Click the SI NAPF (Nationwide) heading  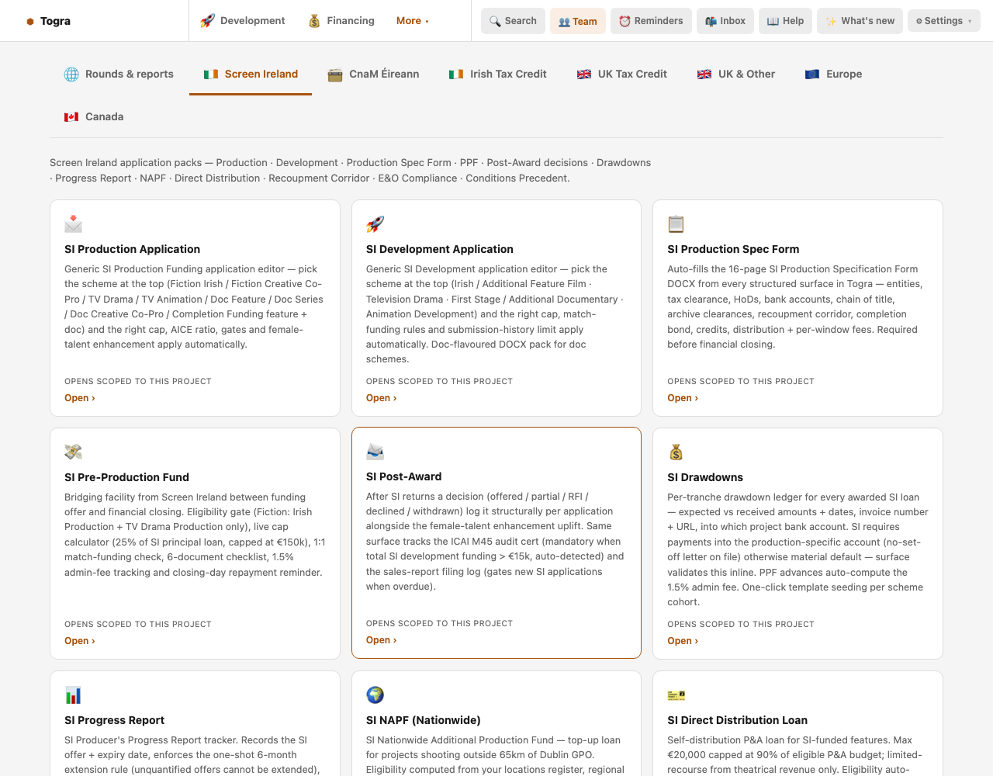(x=424, y=720)
